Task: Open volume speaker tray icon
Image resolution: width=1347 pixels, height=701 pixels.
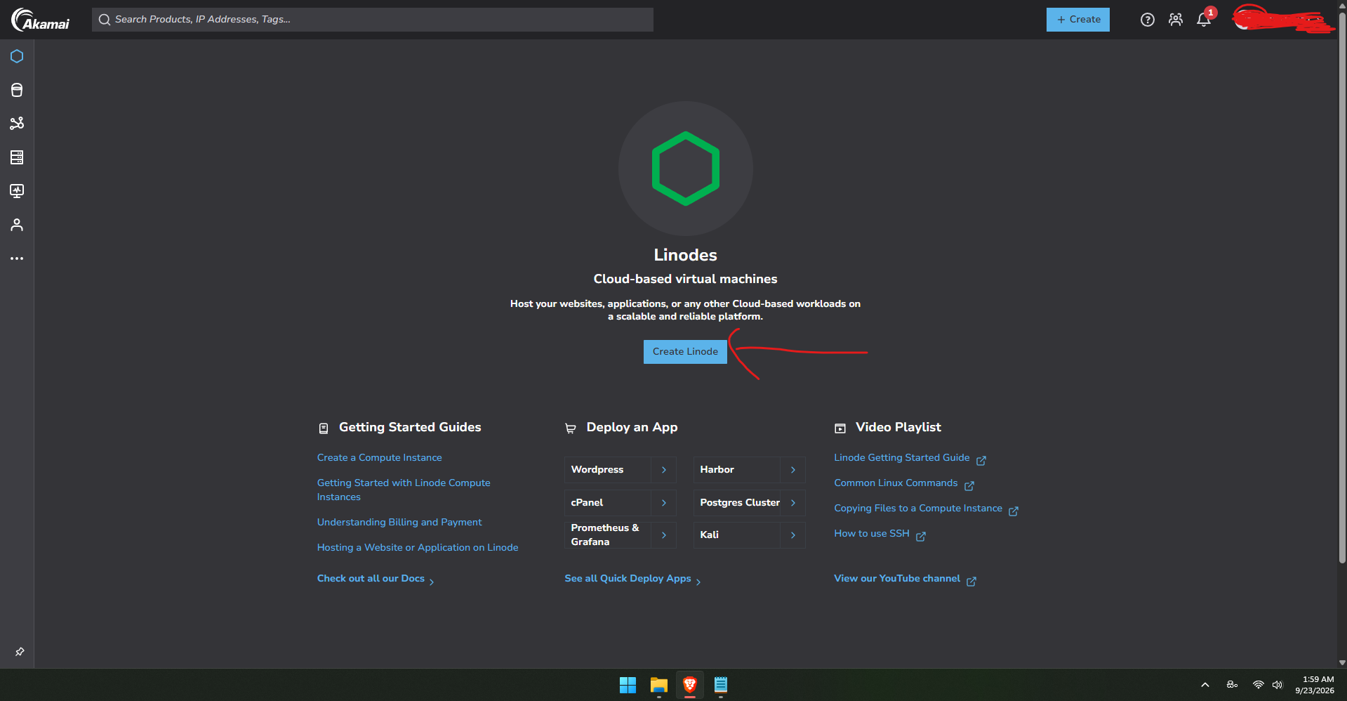Action: point(1278,685)
